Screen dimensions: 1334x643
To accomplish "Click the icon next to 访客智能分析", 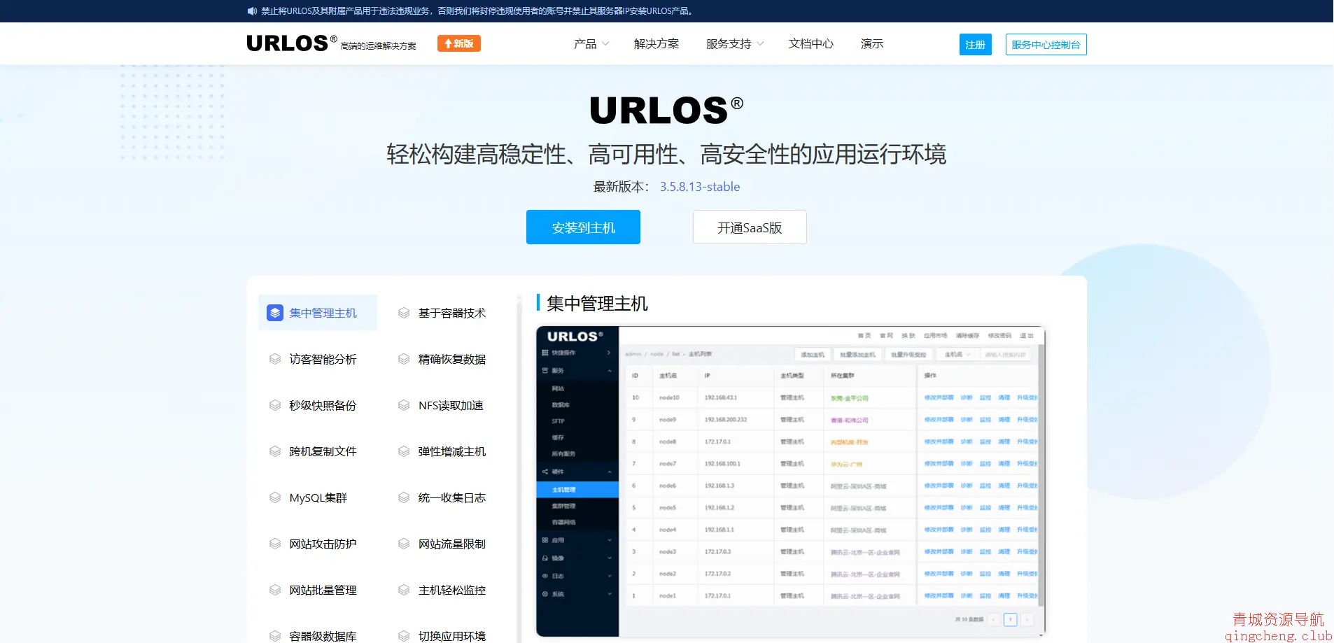I will [x=275, y=359].
